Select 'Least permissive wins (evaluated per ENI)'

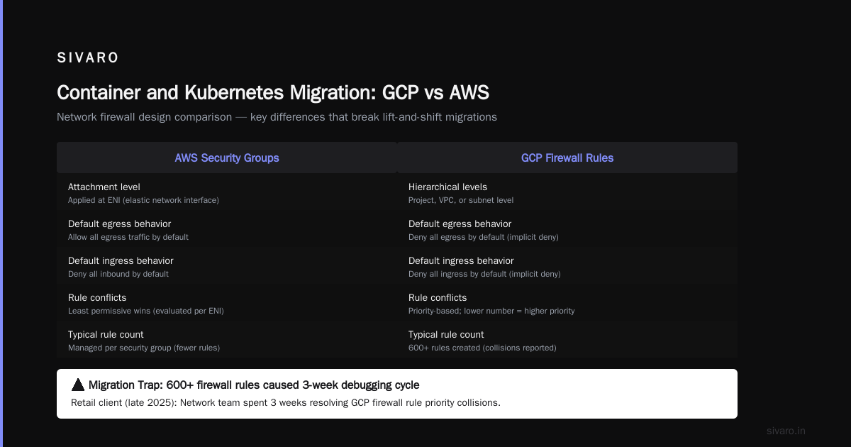tap(146, 311)
